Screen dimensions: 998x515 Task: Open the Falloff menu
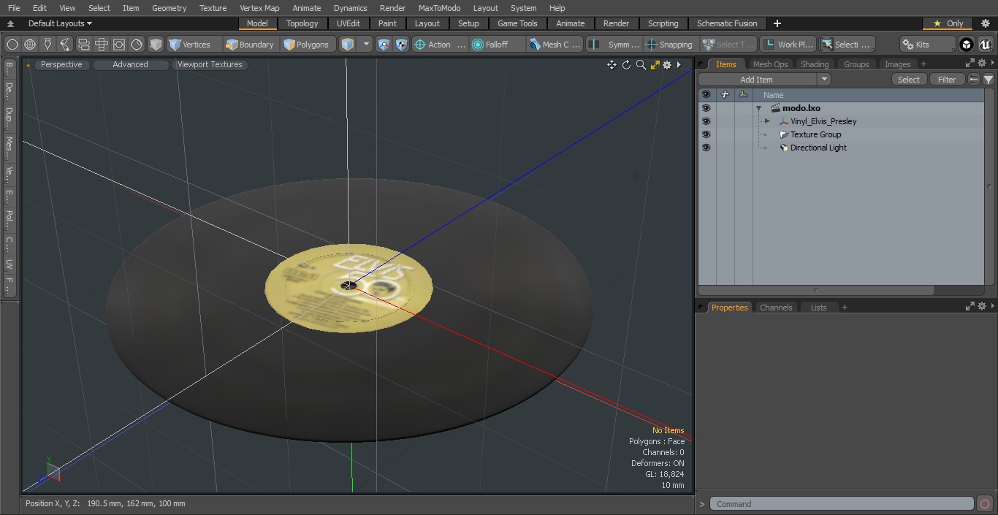click(498, 45)
